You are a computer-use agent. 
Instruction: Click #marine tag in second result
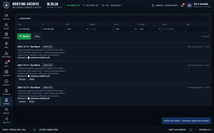(x=22, y=79)
